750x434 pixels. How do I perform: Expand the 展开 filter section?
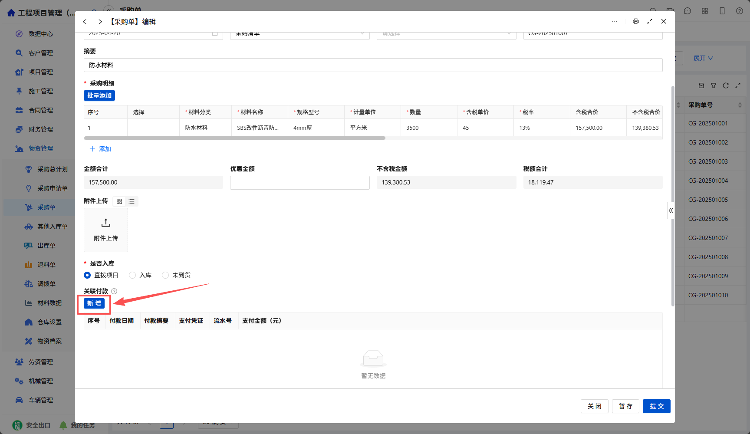pyautogui.click(x=703, y=58)
